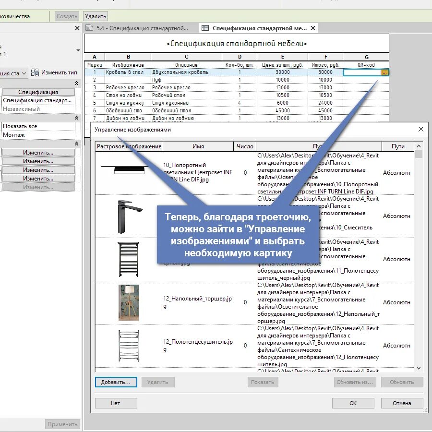The width and height of the screenshot is (432, 432).
Task: Click the Нет button
Action: (116, 403)
